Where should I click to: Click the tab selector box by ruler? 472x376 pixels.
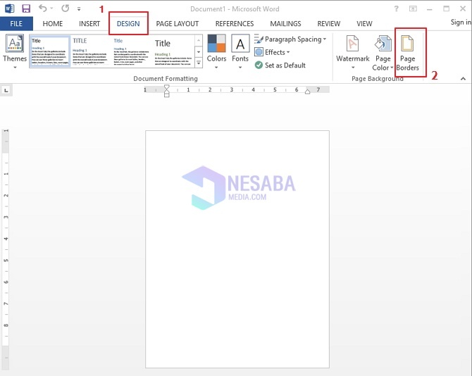pyautogui.click(x=6, y=90)
